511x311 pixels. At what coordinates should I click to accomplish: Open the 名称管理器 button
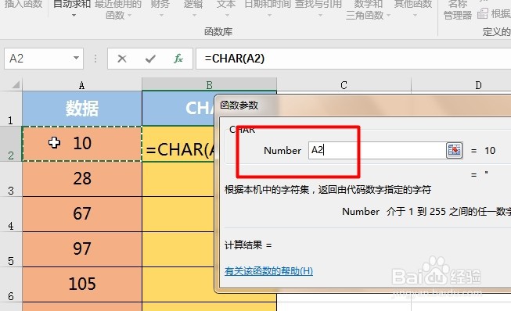[x=458, y=9]
